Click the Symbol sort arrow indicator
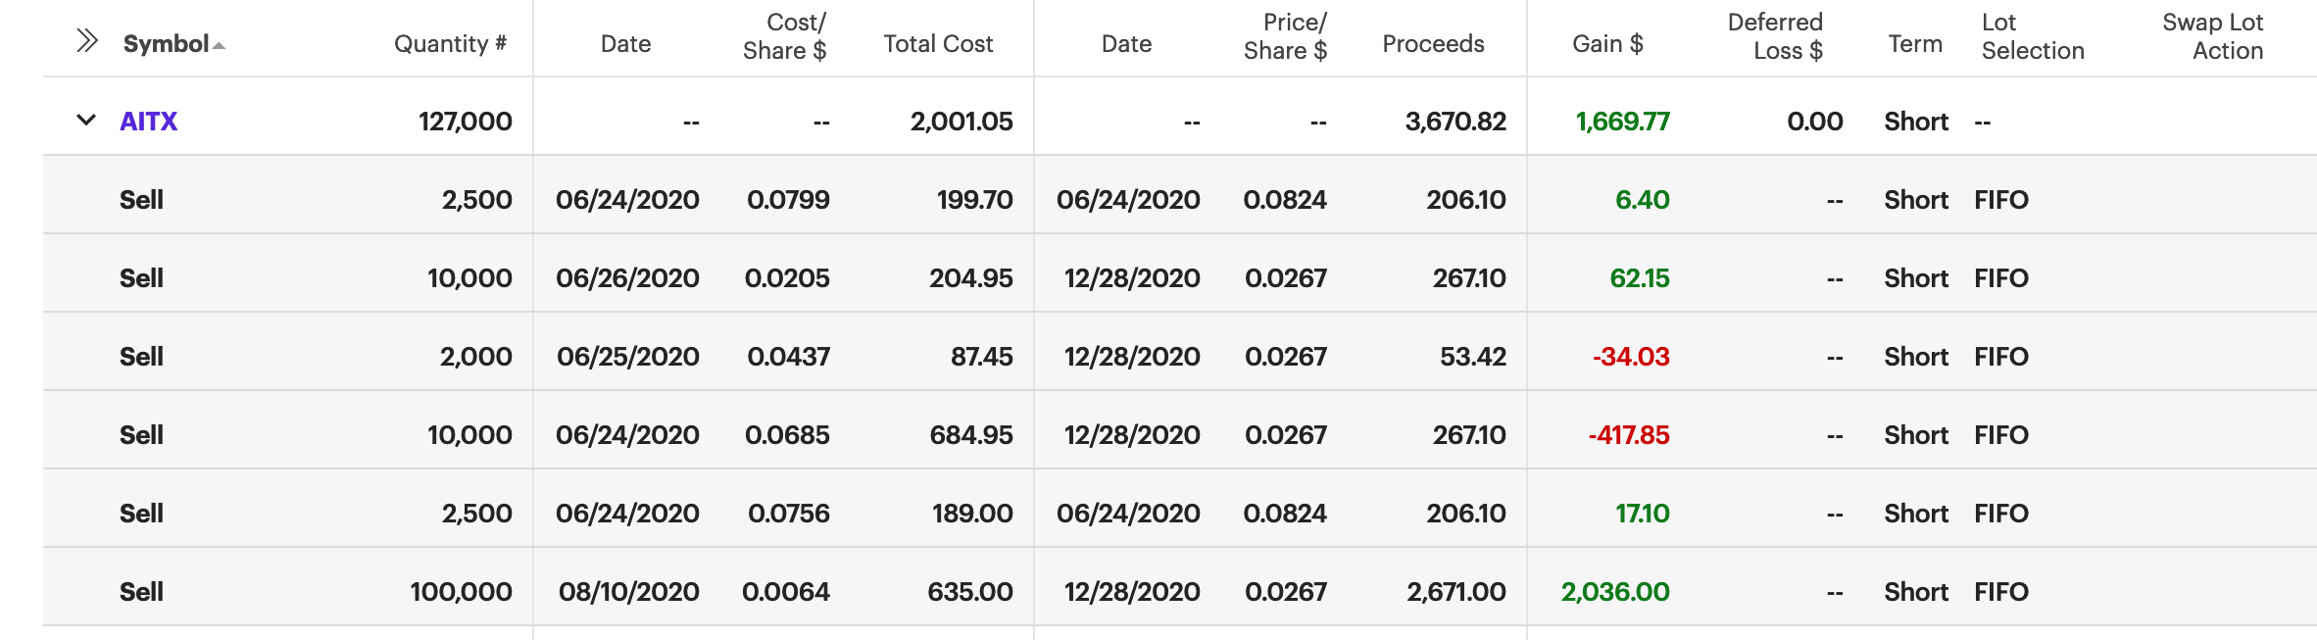The height and width of the screenshot is (640, 2317). coord(220,46)
